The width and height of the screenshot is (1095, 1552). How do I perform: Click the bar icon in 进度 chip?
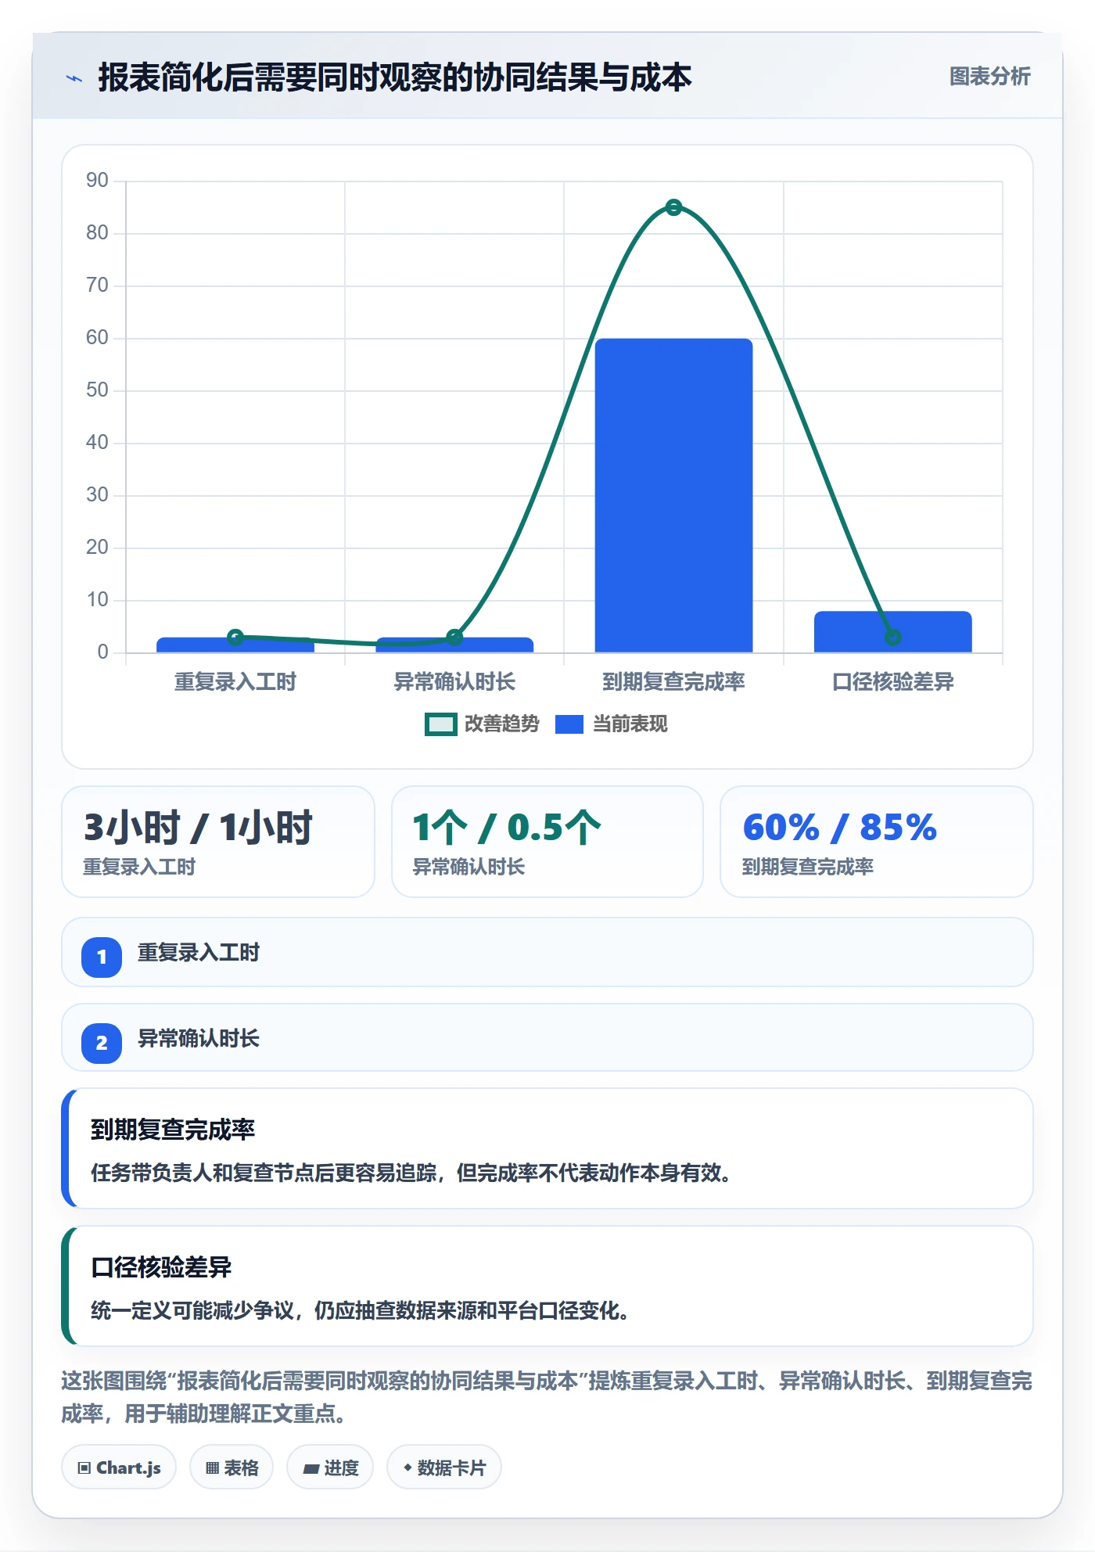tap(311, 1469)
